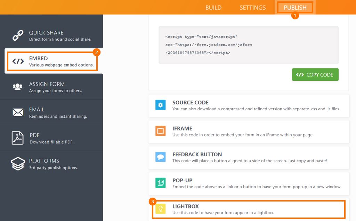The height and width of the screenshot is (221, 356).
Task: Click the 'src="https://form.jotform.com/jsform' line
Action: 209,45
